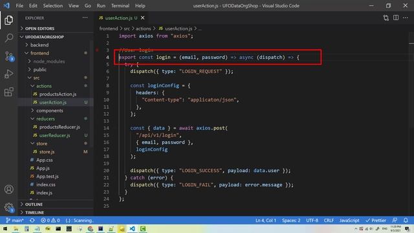
Task: Click the feedback icon in status bar
Action: (395, 220)
